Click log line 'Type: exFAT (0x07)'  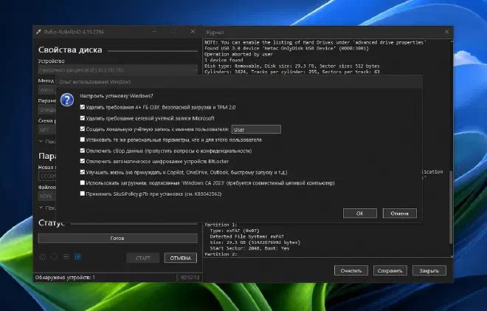coord(235,230)
